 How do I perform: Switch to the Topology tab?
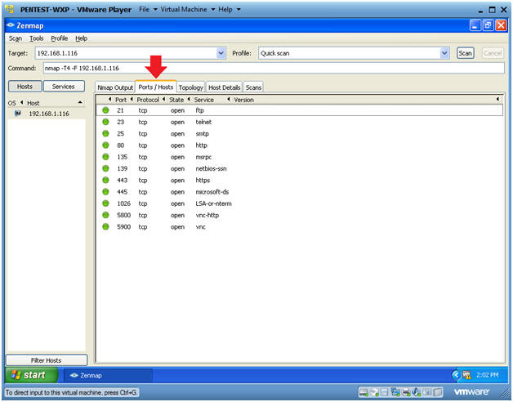(x=190, y=87)
